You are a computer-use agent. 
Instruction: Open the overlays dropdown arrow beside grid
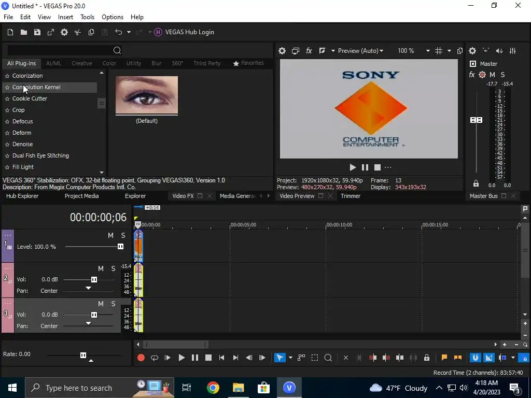449,51
